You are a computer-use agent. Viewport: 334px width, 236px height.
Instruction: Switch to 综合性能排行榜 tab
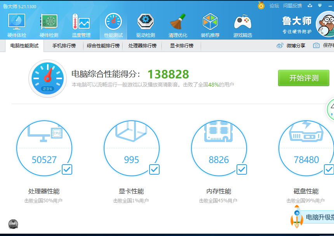[x=103, y=46]
